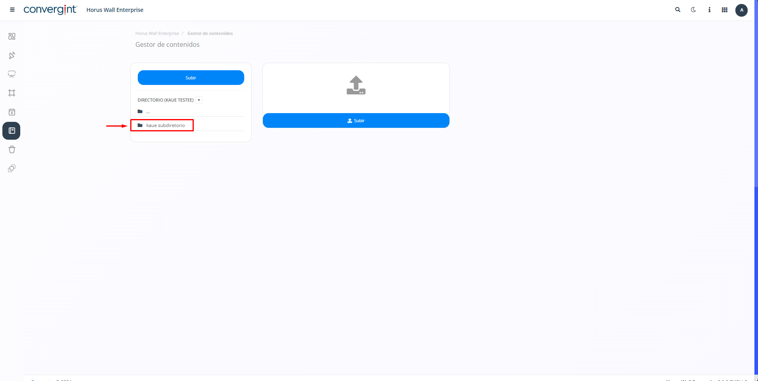The width and height of the screenshot is (758, 381).
Task: Click the search magnifier icon
Action: point(678,10)
